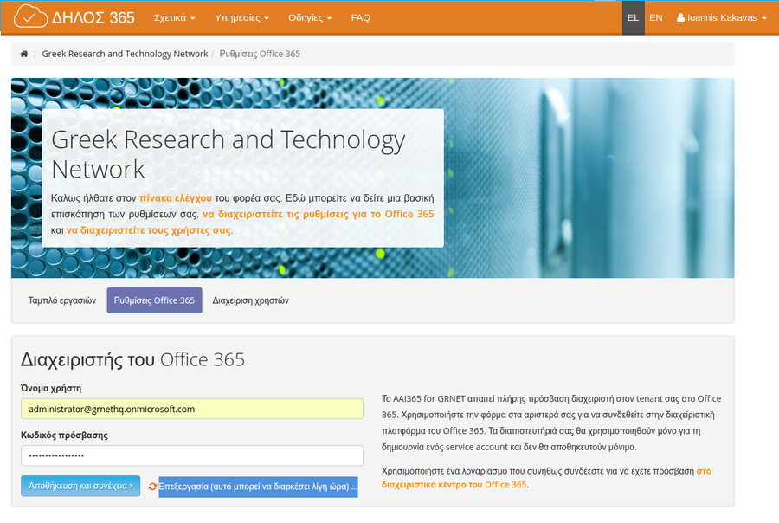Click the home icon in breadcrumb

24,55
